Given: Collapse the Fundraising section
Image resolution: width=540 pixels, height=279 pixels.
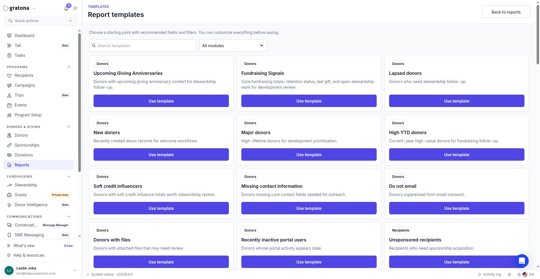Looking at the screenshot, I should coord(69,176).
